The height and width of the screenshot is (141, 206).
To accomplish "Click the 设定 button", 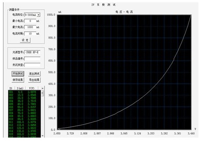I will [x=25, y=40].
